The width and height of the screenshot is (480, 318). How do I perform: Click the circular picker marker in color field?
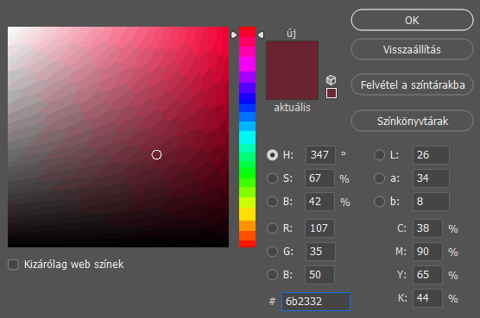click(x=156, y=155)
